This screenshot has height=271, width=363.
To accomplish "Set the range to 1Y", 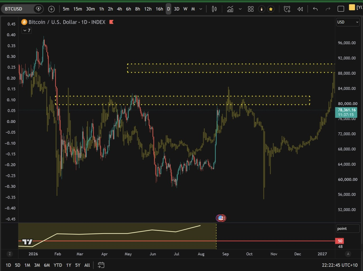I will pos(69,265).
